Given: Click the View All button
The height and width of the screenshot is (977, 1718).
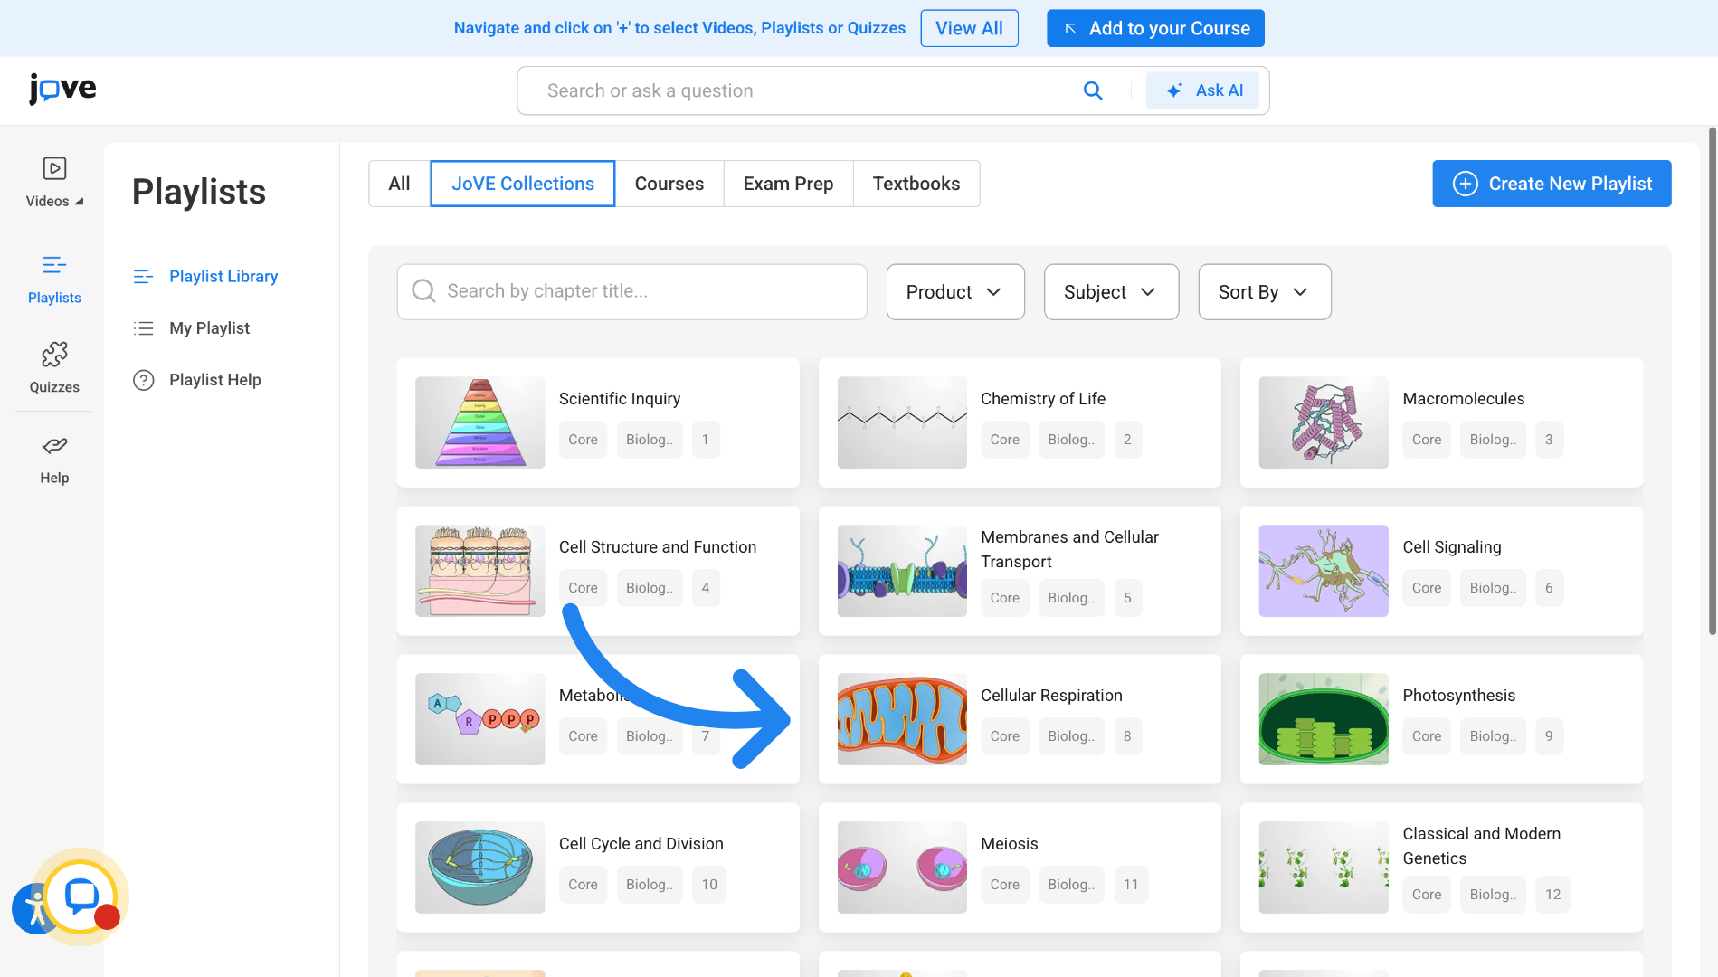Looking at the screenshot, I should 969,28.
